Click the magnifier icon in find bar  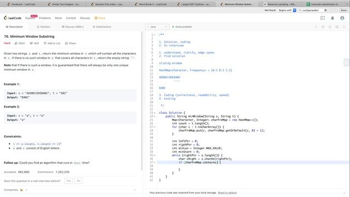300,10
